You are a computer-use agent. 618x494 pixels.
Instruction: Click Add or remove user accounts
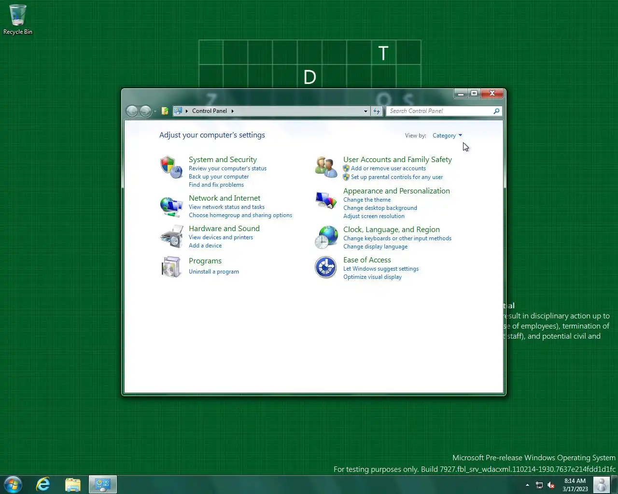click(388, 168)
